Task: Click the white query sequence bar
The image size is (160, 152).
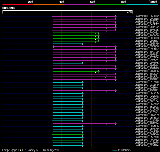Action: click(67, 10)
